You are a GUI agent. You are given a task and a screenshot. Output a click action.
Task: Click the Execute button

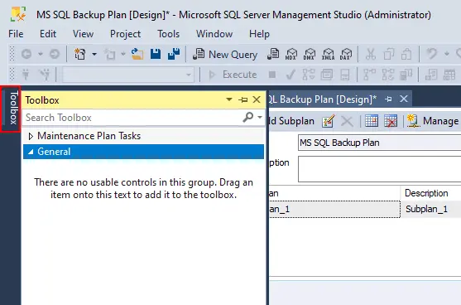click(233, 75)
